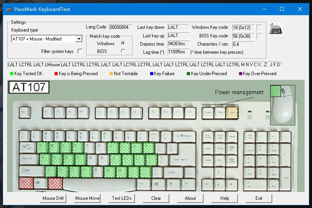Open the Keyboard type dropdown

click(x=79, y=39)
